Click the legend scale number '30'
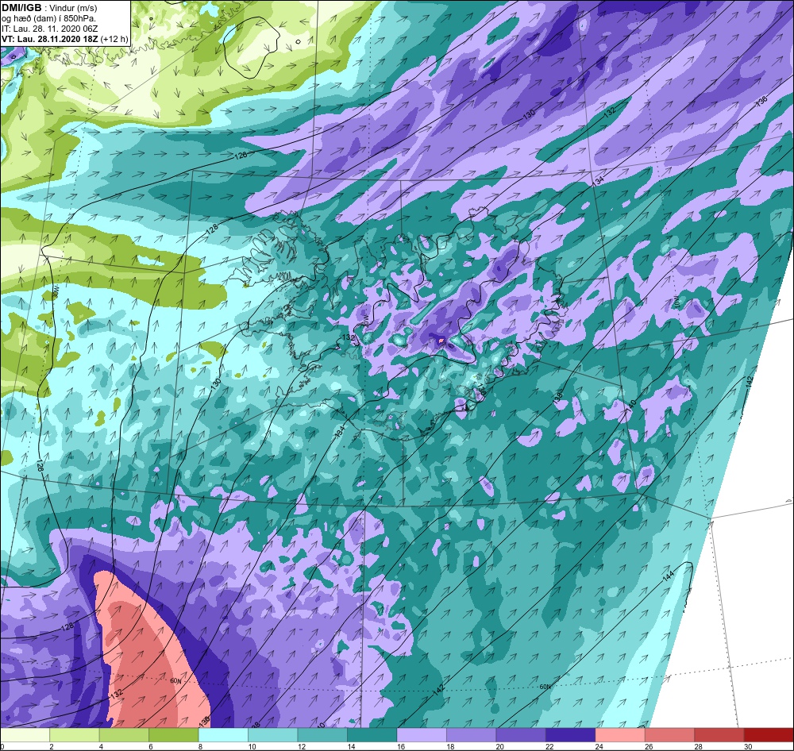This screenshot has height=751, width=794. [x=747, y=746]
